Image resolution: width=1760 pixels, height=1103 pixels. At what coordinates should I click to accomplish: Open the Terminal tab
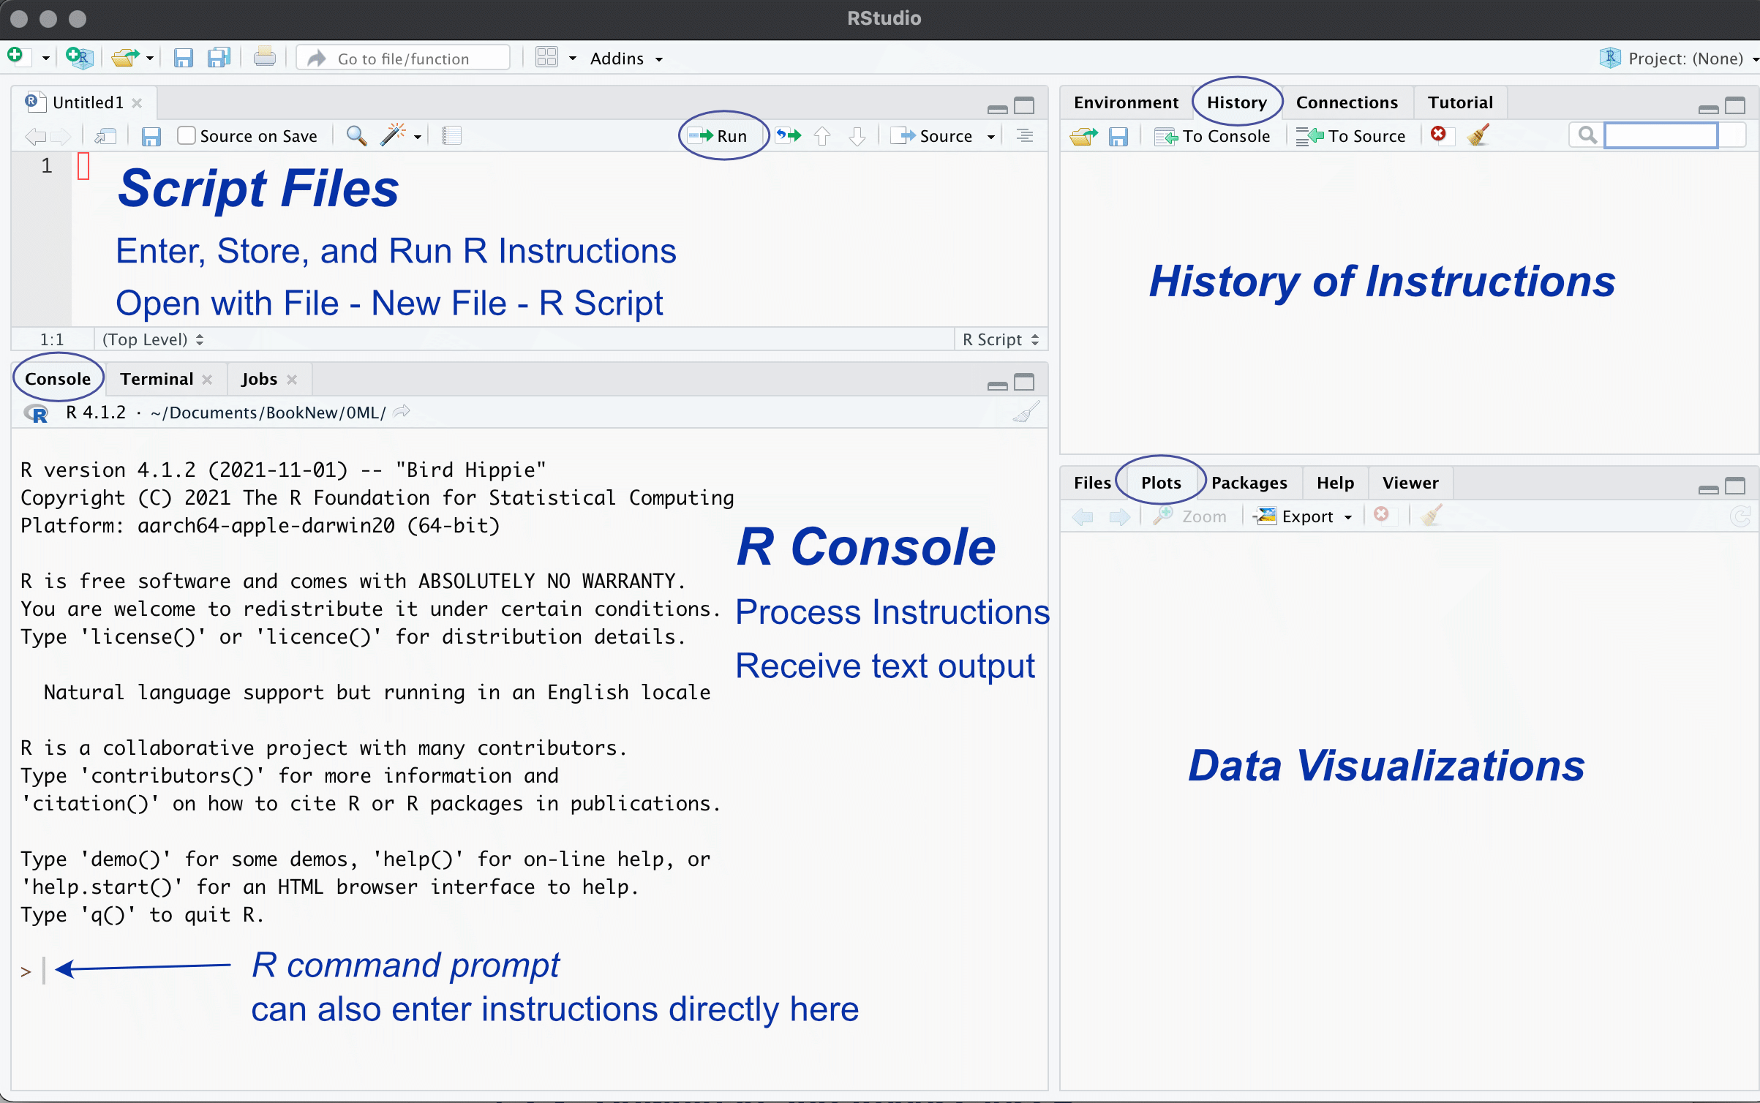pyautogui.click(x=157, y=379)
